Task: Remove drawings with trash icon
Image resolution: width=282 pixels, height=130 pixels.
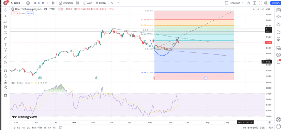Action: [x=5, y=95]
